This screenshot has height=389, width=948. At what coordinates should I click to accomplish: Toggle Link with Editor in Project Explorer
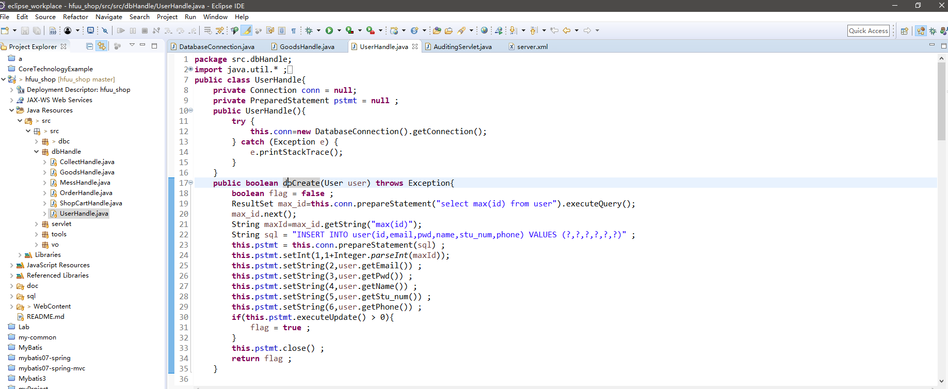tap(102, 46)
